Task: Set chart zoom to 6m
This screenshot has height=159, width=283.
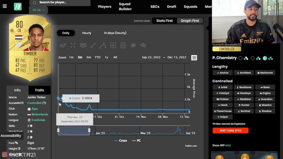Action: click(88, 57)
